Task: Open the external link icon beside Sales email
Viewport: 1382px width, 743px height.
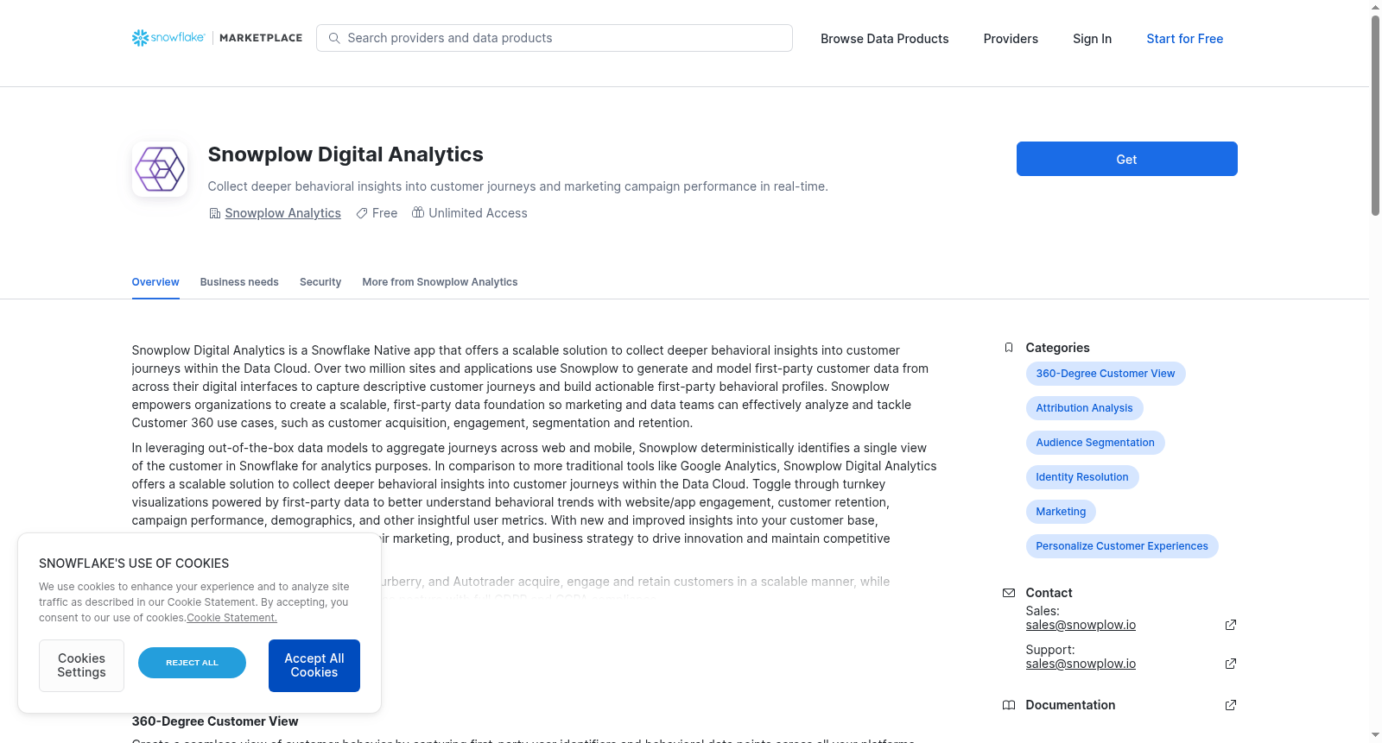Action: [x=1231, y=625]
